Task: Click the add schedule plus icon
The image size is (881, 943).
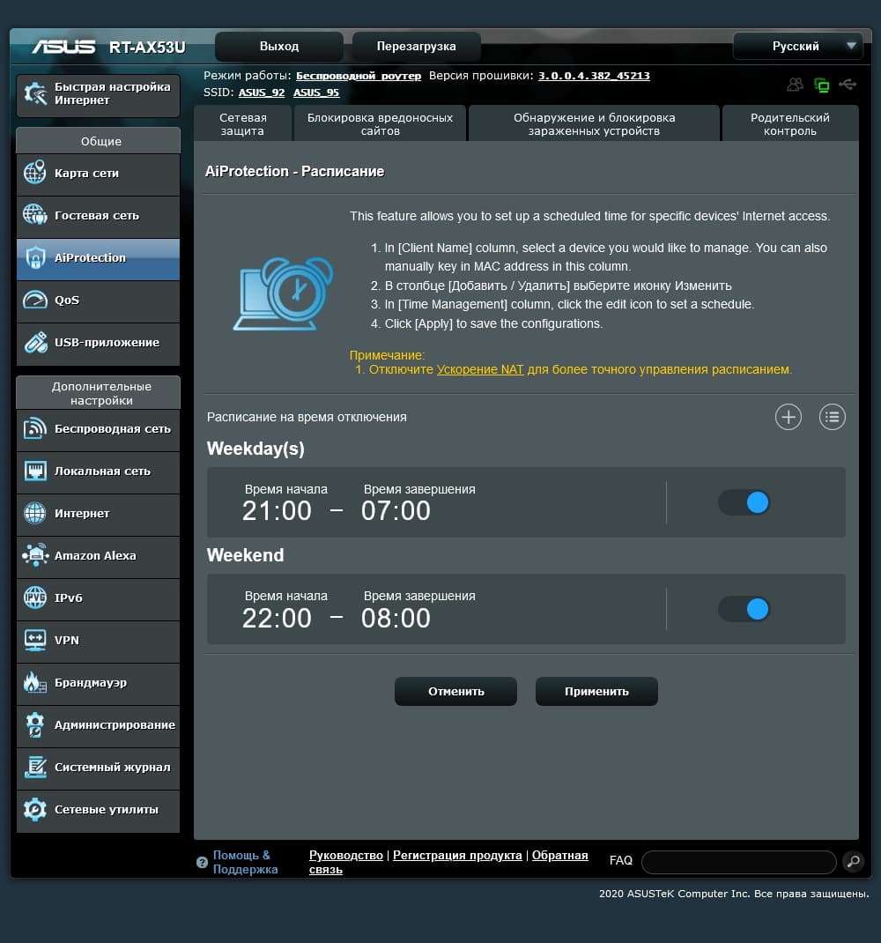Action: coord(788,417)
